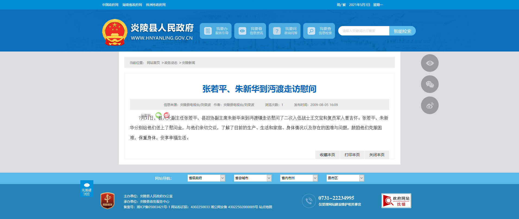This screenshot has height=219, width=519.
Task: Open the 我要问 咨询问答 menu item
Action: point(284,31)
